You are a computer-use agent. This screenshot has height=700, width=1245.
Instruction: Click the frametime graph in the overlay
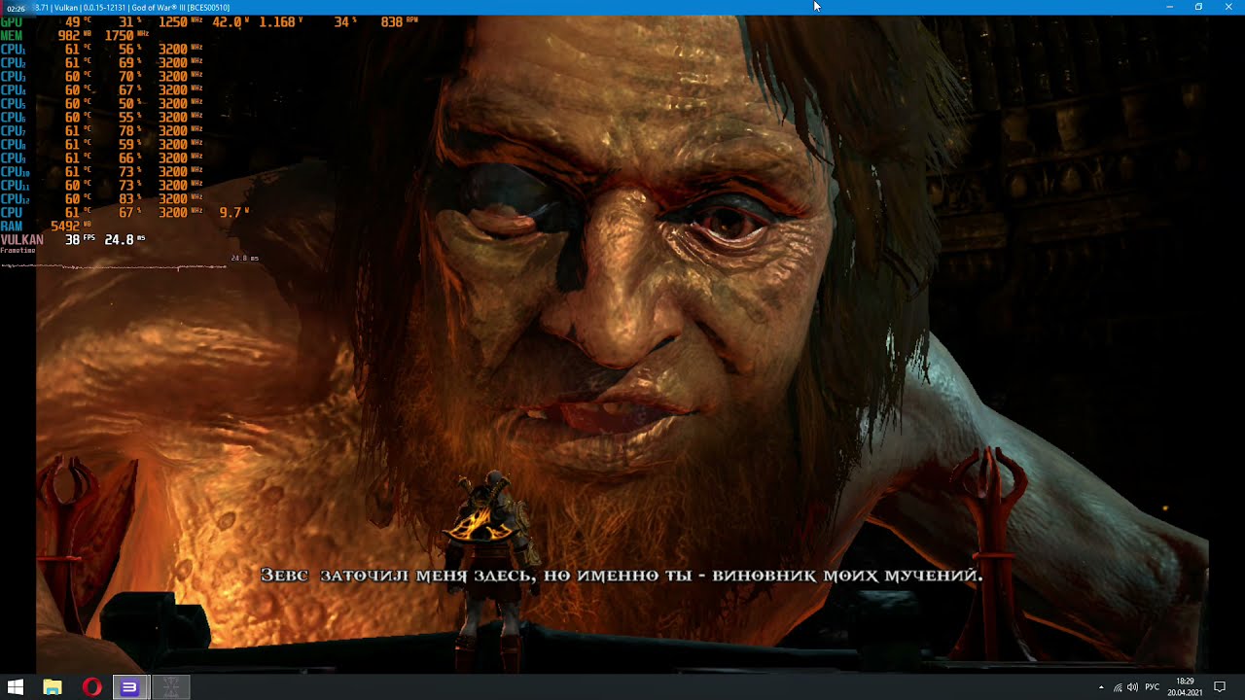click(114, 265)
